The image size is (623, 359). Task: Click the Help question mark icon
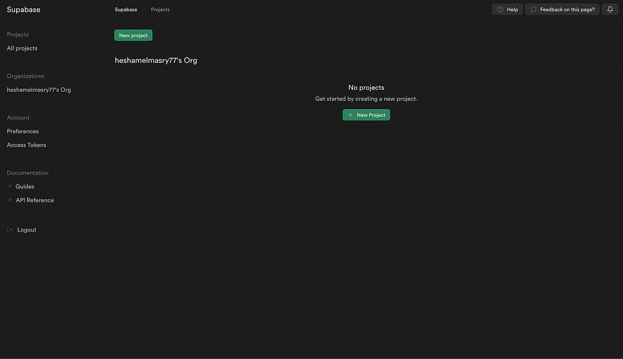click(499, 9)
